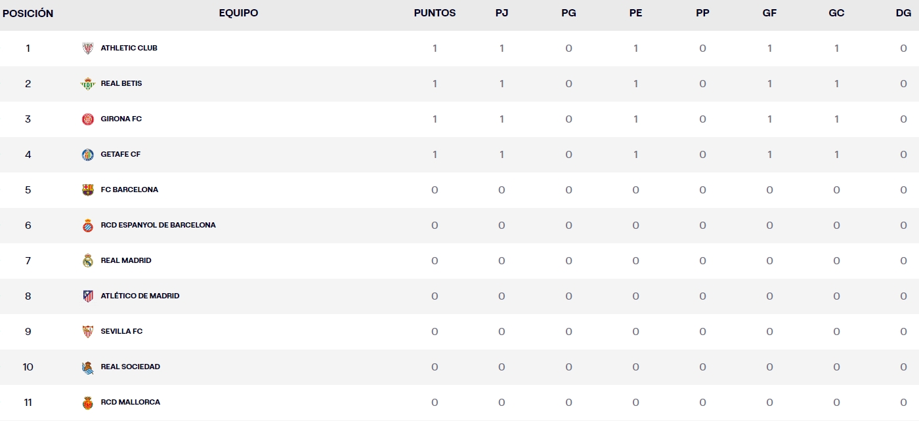Click the RCD Espanyol crest icon
Screen dimensions: 919x421
coord(88,225)
